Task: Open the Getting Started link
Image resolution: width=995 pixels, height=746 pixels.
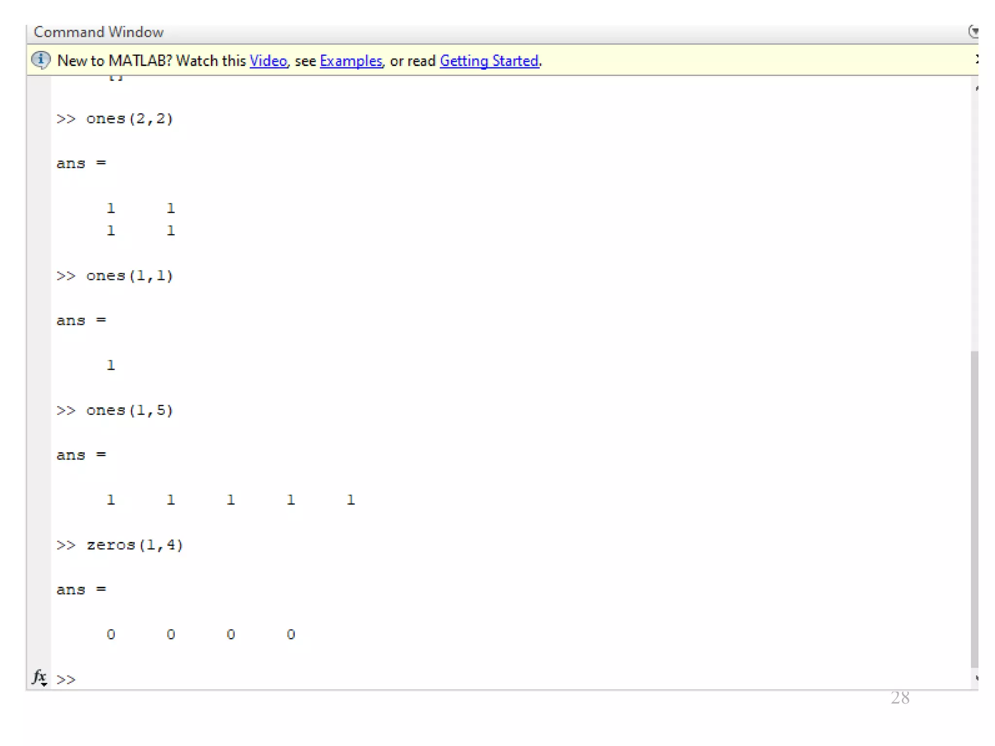Action: pos(489,61)
